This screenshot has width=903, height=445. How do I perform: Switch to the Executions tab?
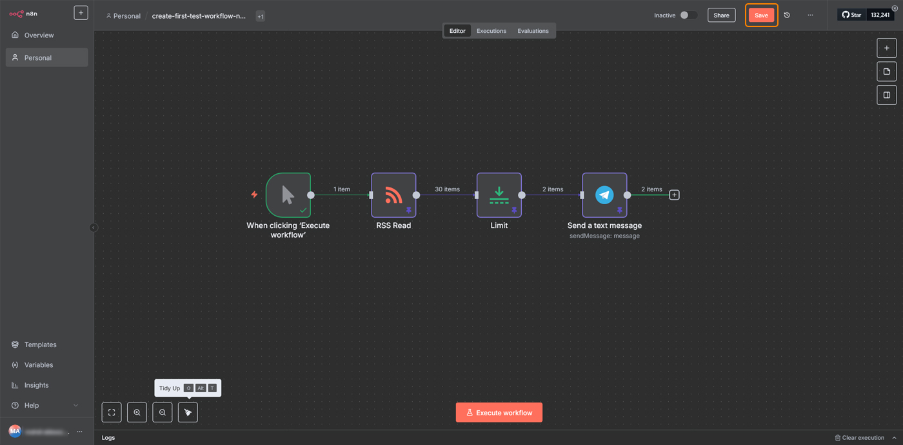click(x=491, y=31)
